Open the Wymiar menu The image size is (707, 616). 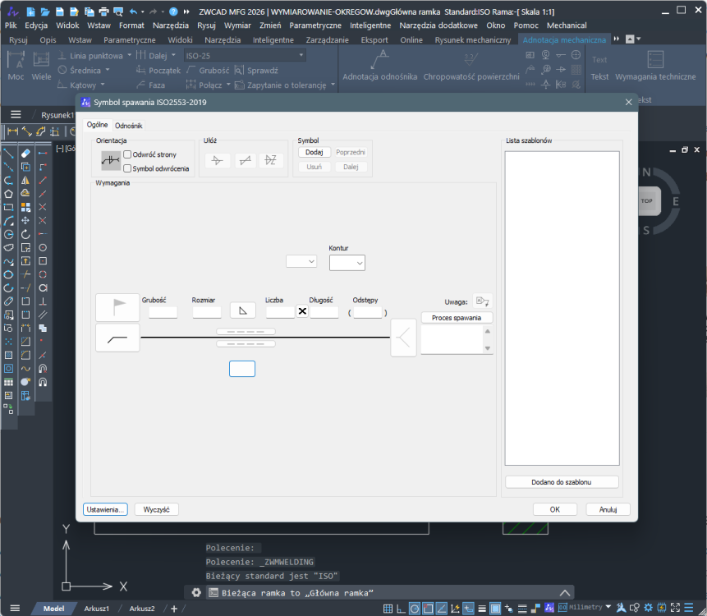point(237,25)
